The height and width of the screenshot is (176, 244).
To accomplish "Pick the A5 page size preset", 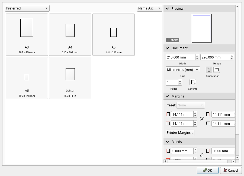I will pos(114,35).
